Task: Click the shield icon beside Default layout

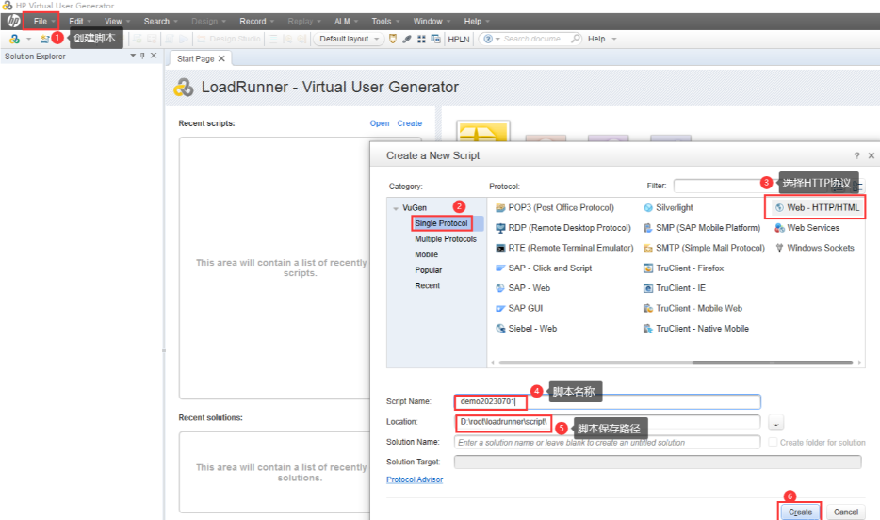Action: coord(393,39)
